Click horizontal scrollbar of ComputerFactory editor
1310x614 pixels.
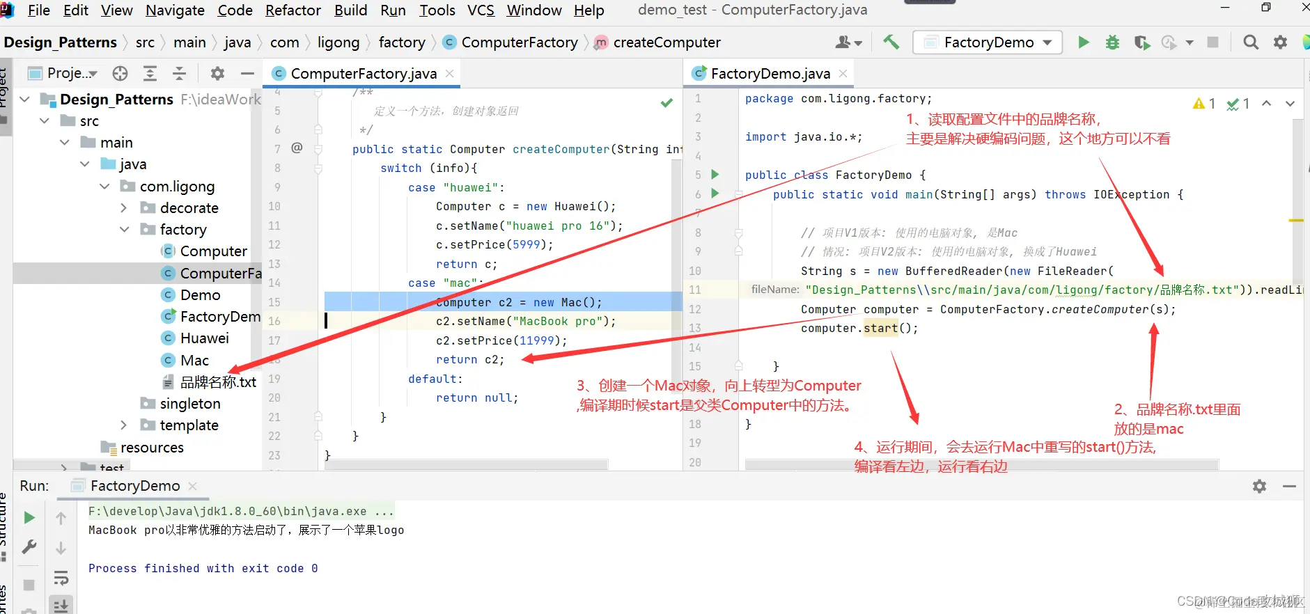[466, 464]
